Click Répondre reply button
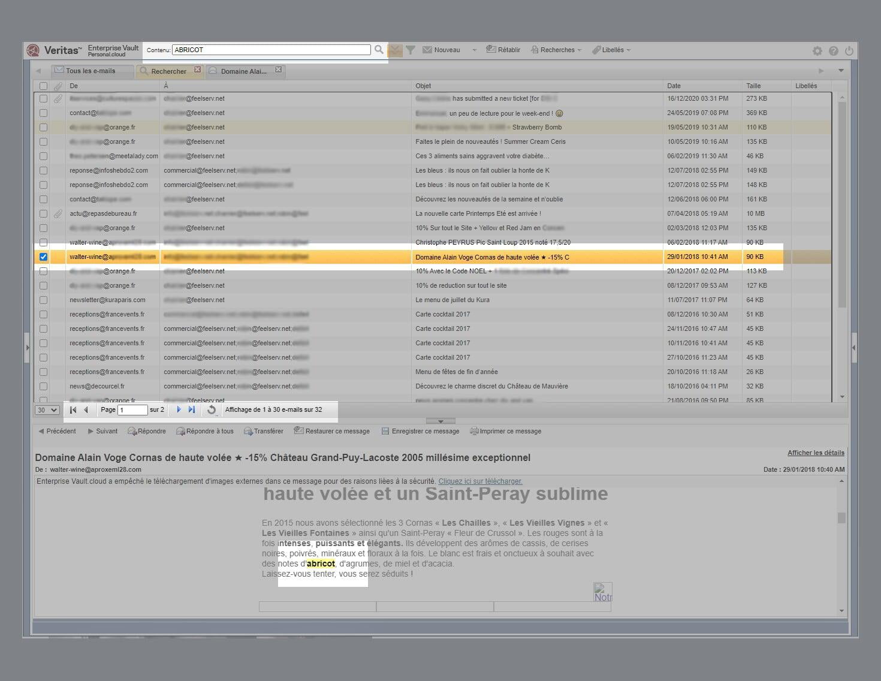Viewport: 881px width, 681px height. point(147,431)
